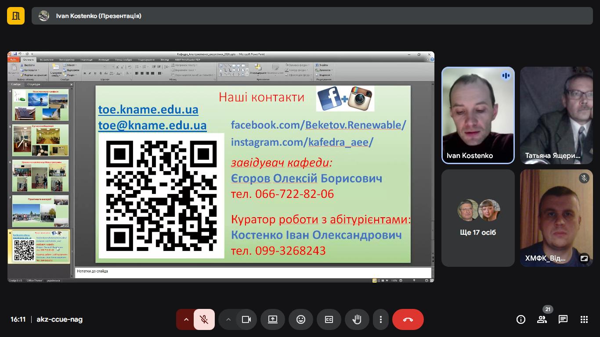The image size is (600, 337).
Task: Select slide 7 thumbnail in slide pane
Action: tap(40, 211)
